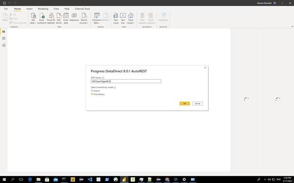Switch to Data view in left sidebar

click(x=4, y=38)
